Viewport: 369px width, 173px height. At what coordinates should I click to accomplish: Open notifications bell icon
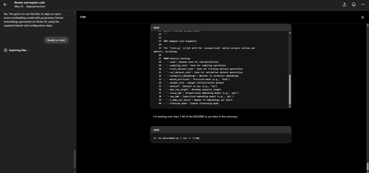pyautogui.click(x=354, y=4)
